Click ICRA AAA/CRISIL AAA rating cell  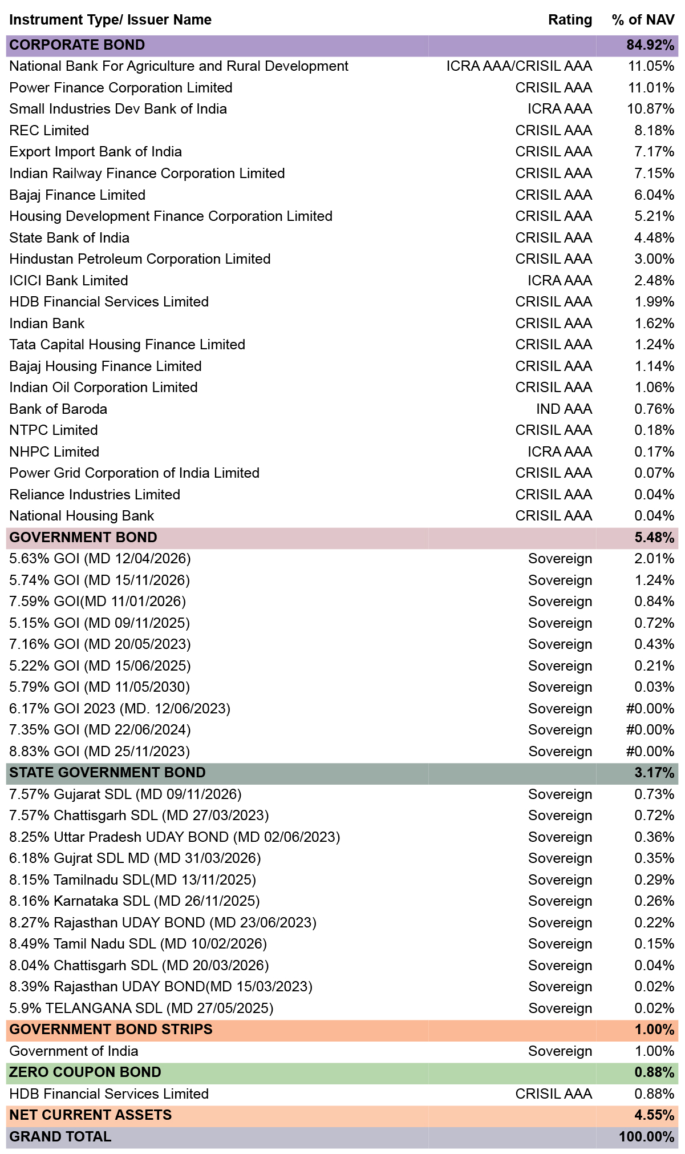pos(519,66)
